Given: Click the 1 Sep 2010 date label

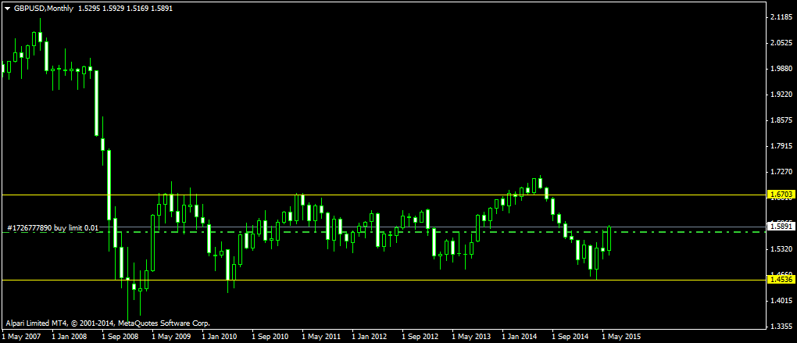Looking at the screenshot, I should [x=271, y=337].
